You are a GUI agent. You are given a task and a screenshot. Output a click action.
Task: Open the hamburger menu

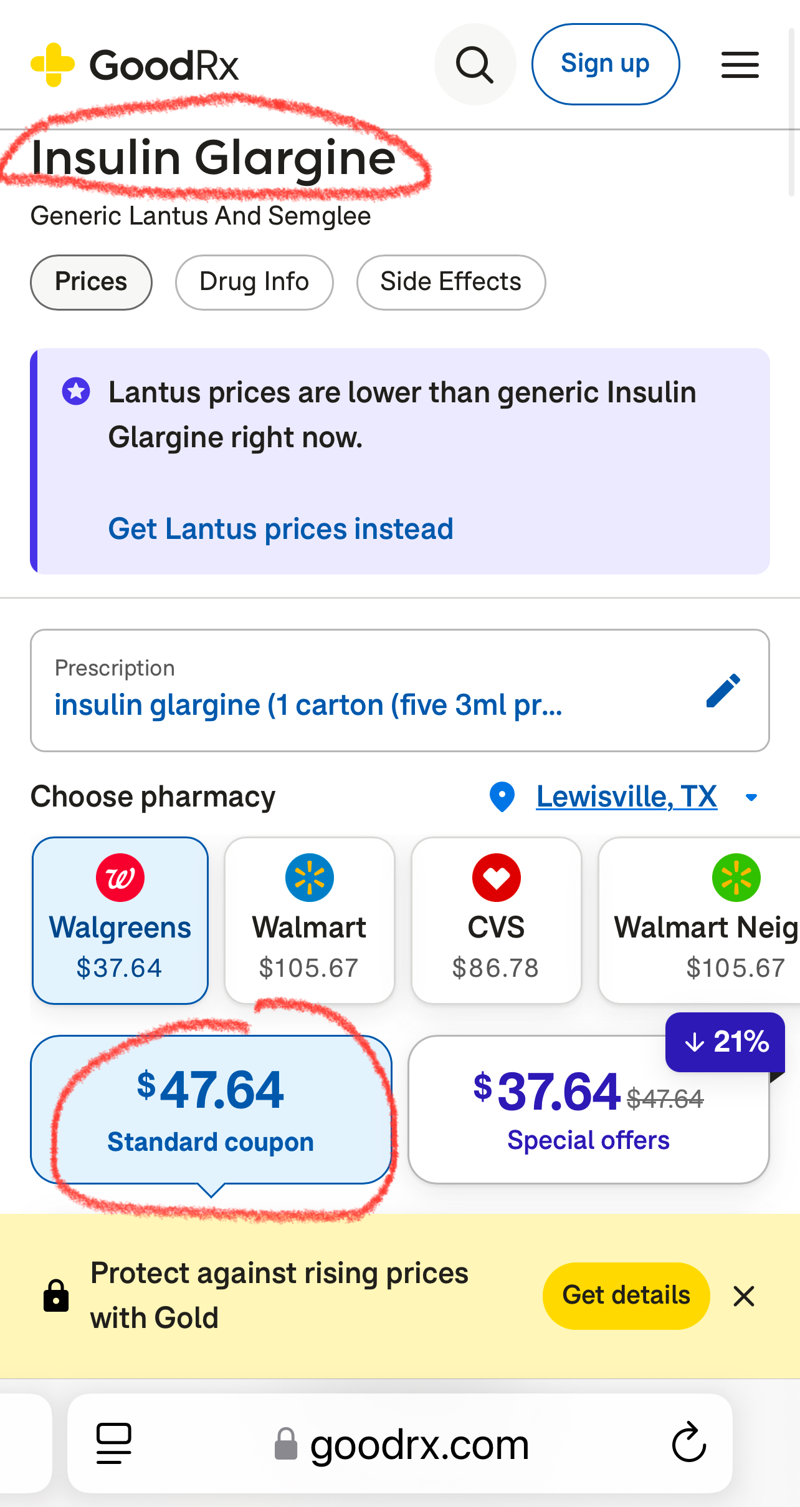point(740,65)
